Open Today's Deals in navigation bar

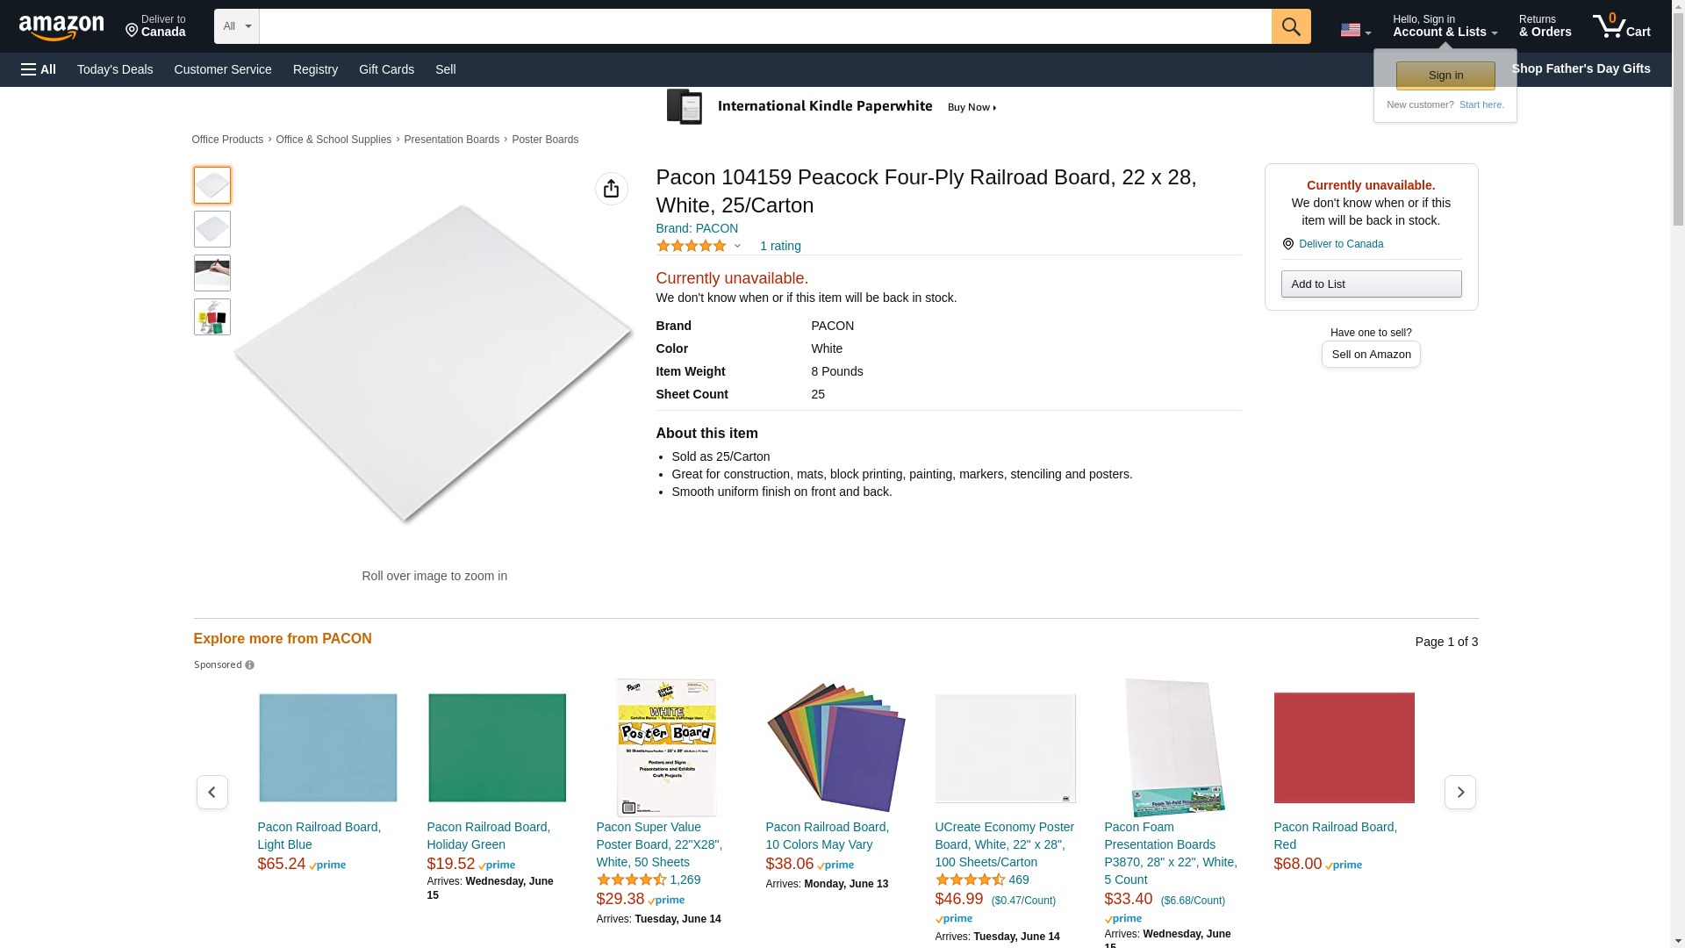[x=115, y=69]
